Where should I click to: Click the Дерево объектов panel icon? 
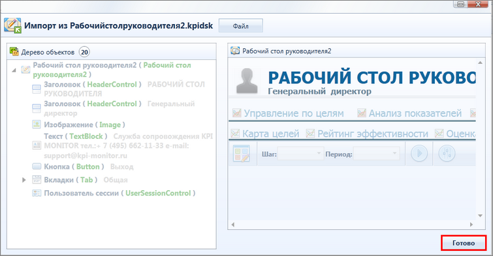[14, 51]
